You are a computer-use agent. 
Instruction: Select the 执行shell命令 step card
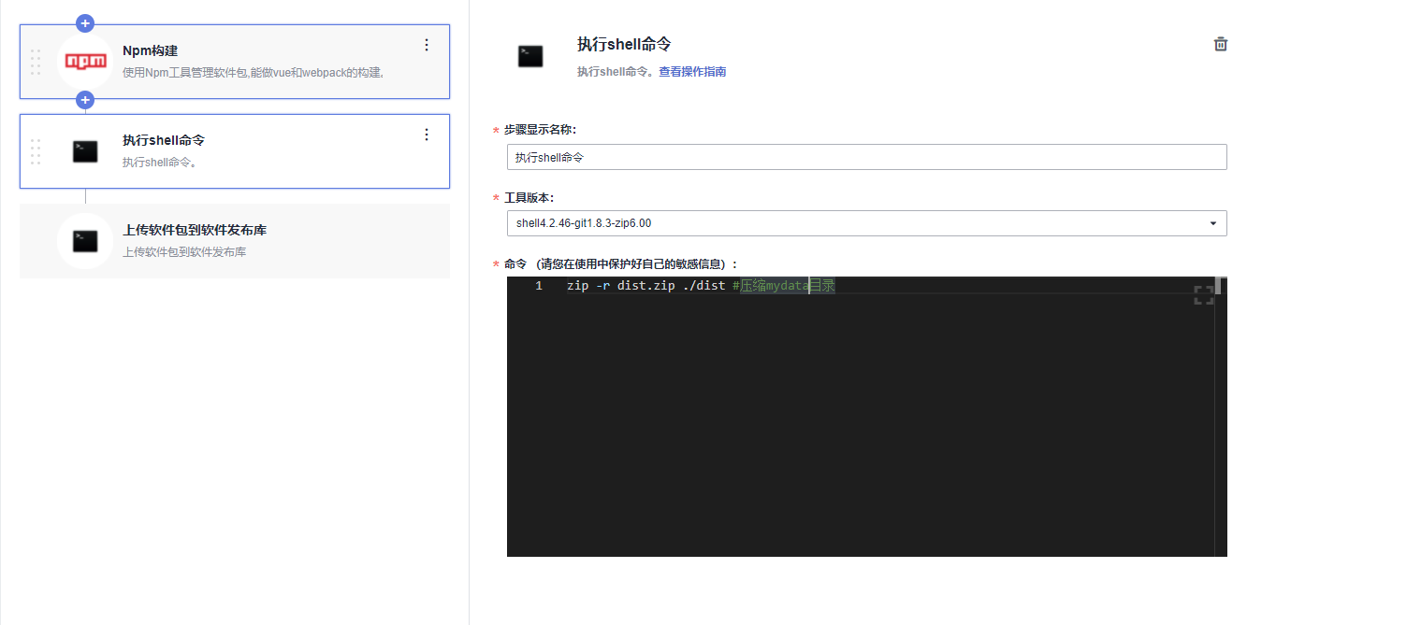click(x=234, y=151)
